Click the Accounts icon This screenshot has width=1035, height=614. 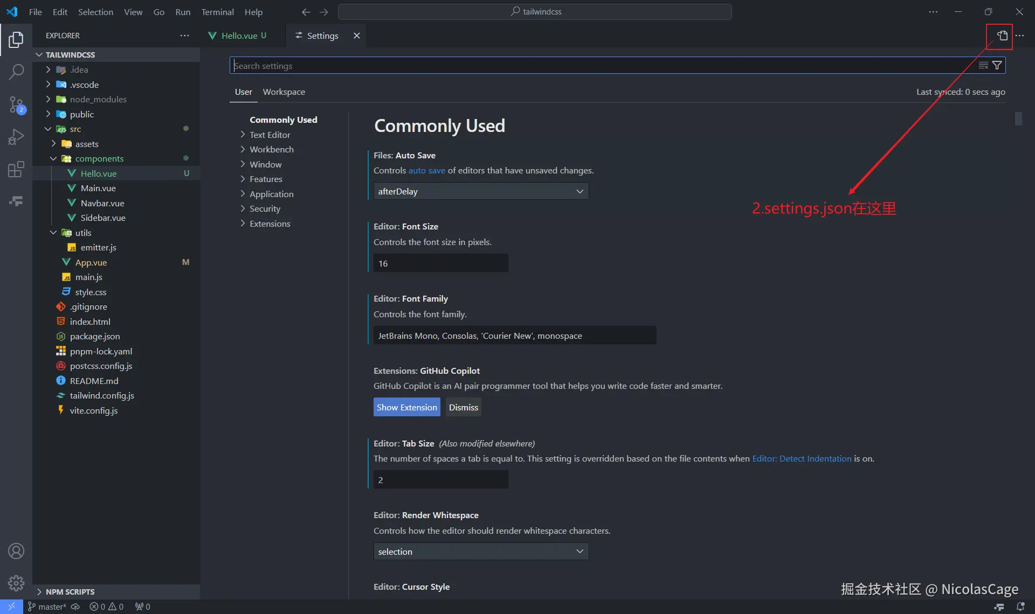(x=16, y=551)
